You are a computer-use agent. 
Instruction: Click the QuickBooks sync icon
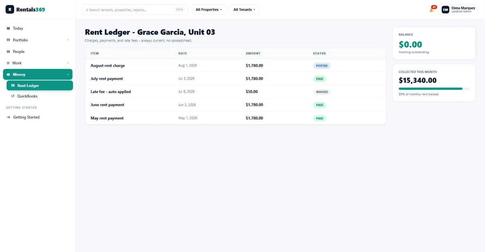click(x=13, y=96)
